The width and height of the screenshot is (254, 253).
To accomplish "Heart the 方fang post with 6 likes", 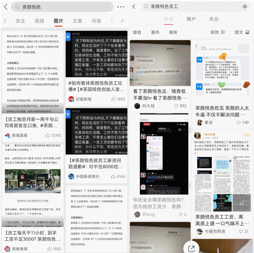I will [181, 215].
